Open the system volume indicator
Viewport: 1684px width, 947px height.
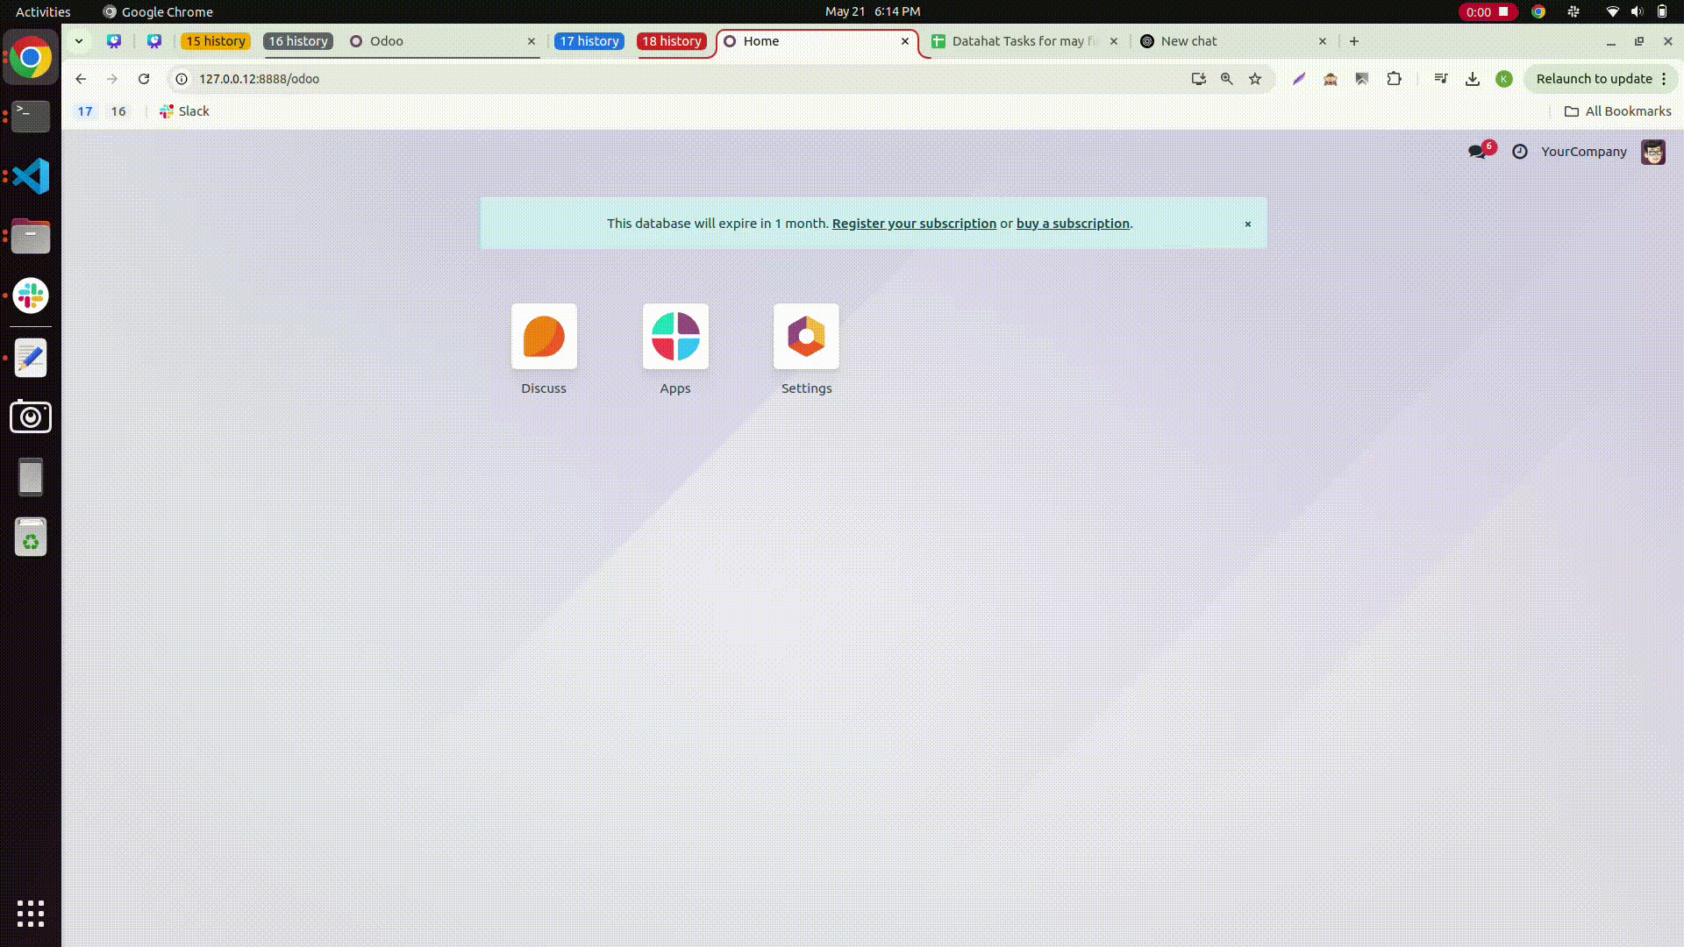pos(1637,11)
